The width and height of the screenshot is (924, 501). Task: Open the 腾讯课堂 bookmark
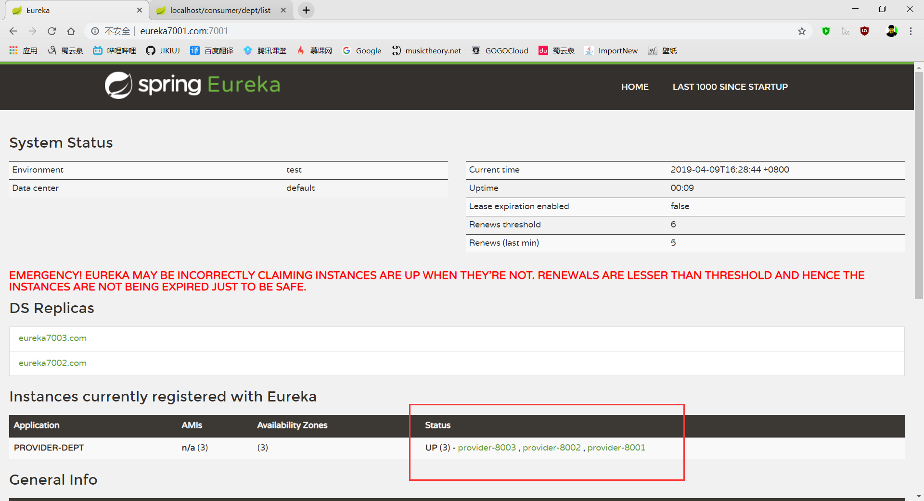[265, 50]
